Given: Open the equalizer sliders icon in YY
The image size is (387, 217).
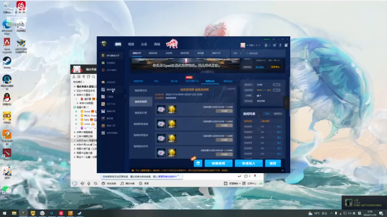Looking at the screenshot, I should 95,183.
